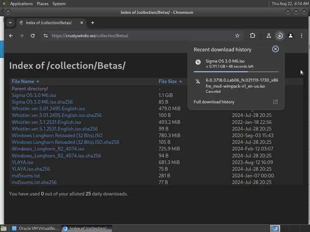Click the disc icon of Sigma OS download
This screenshot has width=310, height=232.
[198, 62]
